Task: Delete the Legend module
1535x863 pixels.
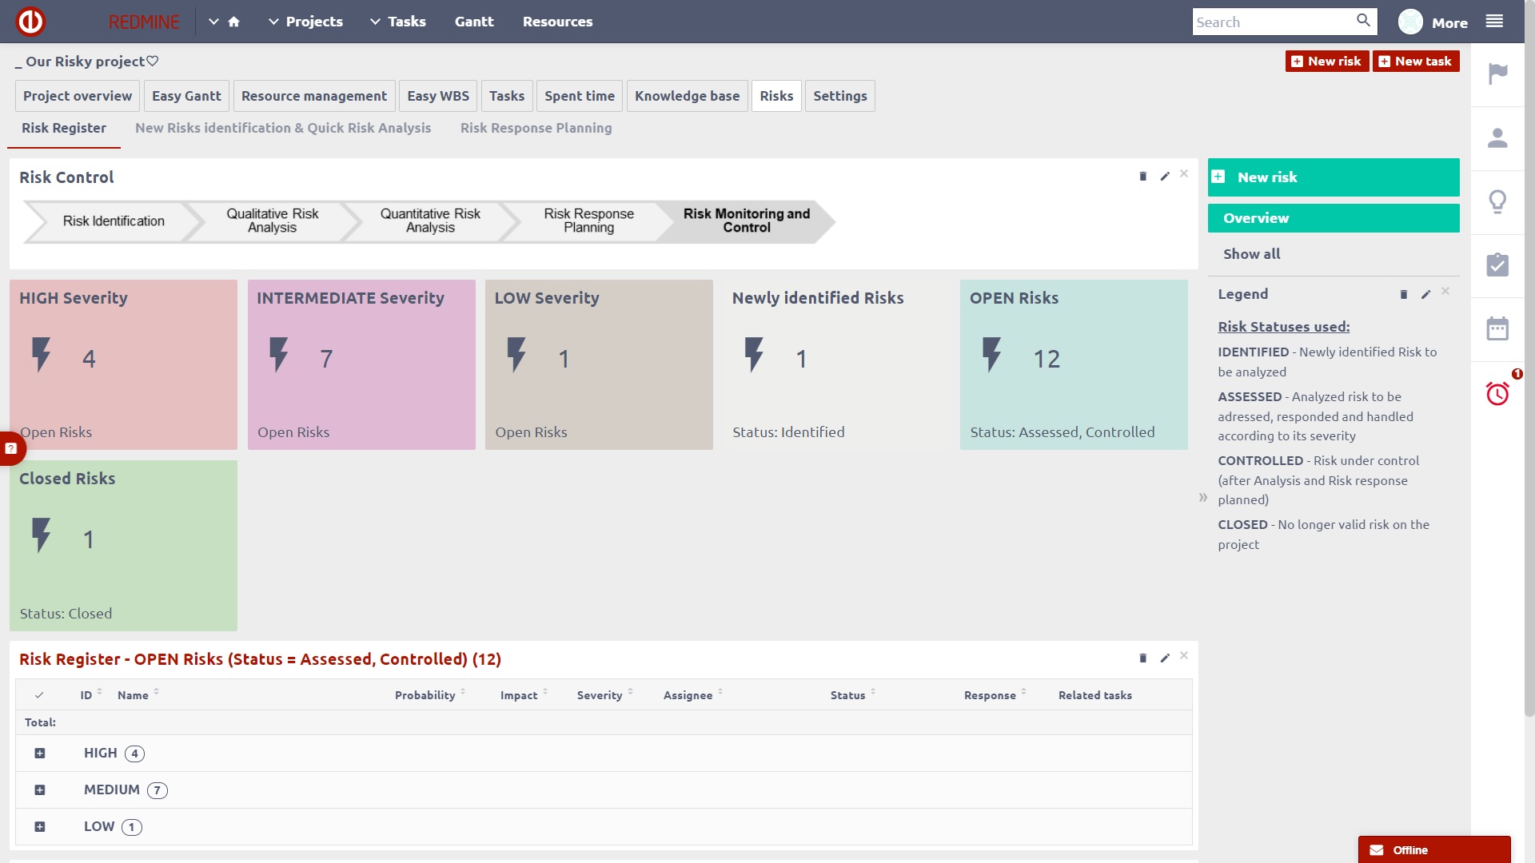Action: click(x=1403, y=295)
